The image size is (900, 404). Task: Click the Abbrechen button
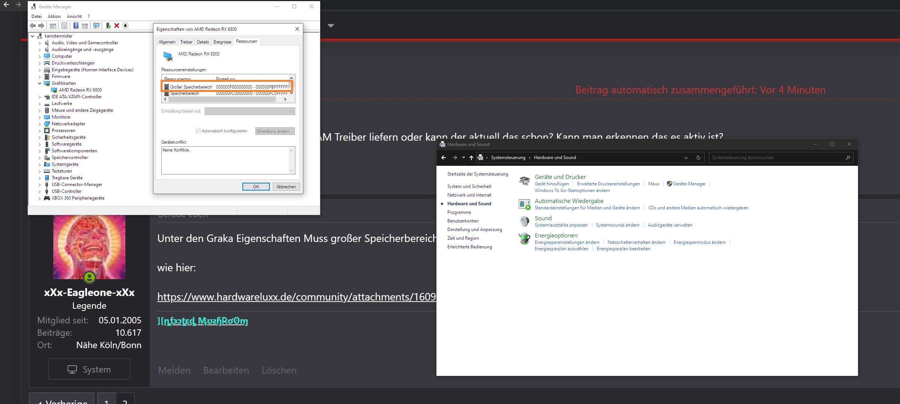[286, 187]
